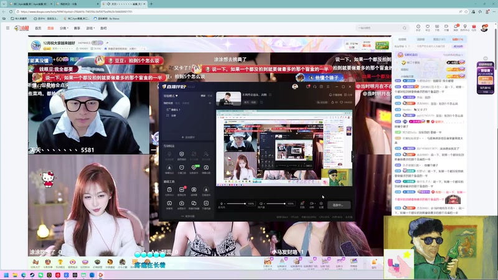Screen dimensions: 498x280
Task: Open the creator center lightbulb icon
Action: pyautogui.click(x=465, y=27)
